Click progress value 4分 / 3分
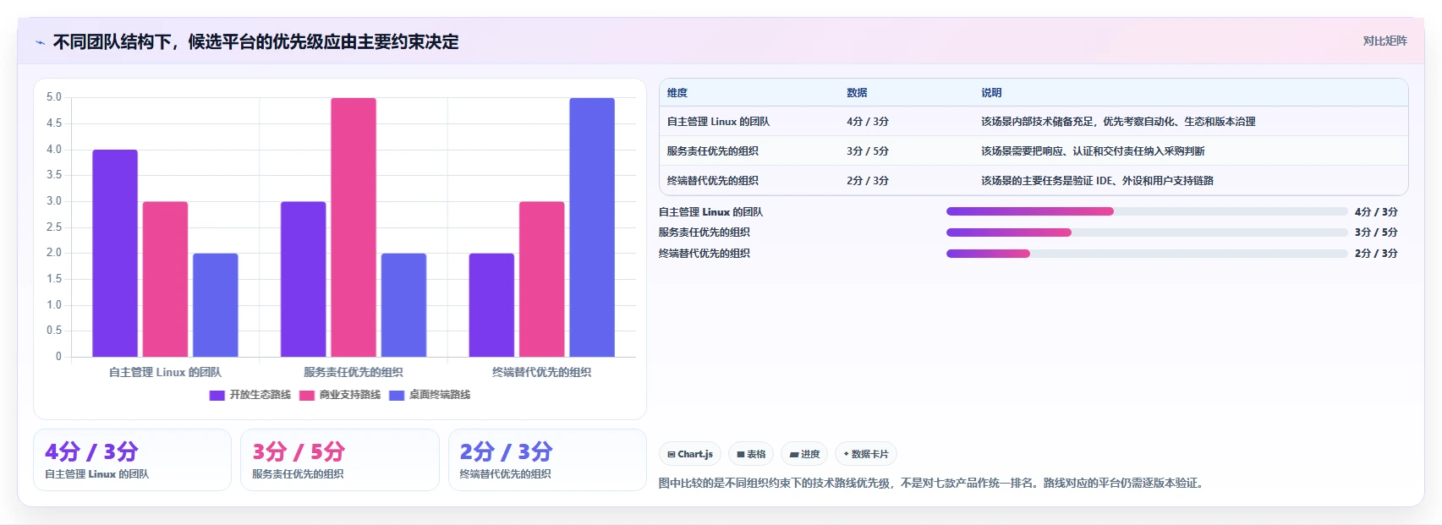 coord(1376,212)
